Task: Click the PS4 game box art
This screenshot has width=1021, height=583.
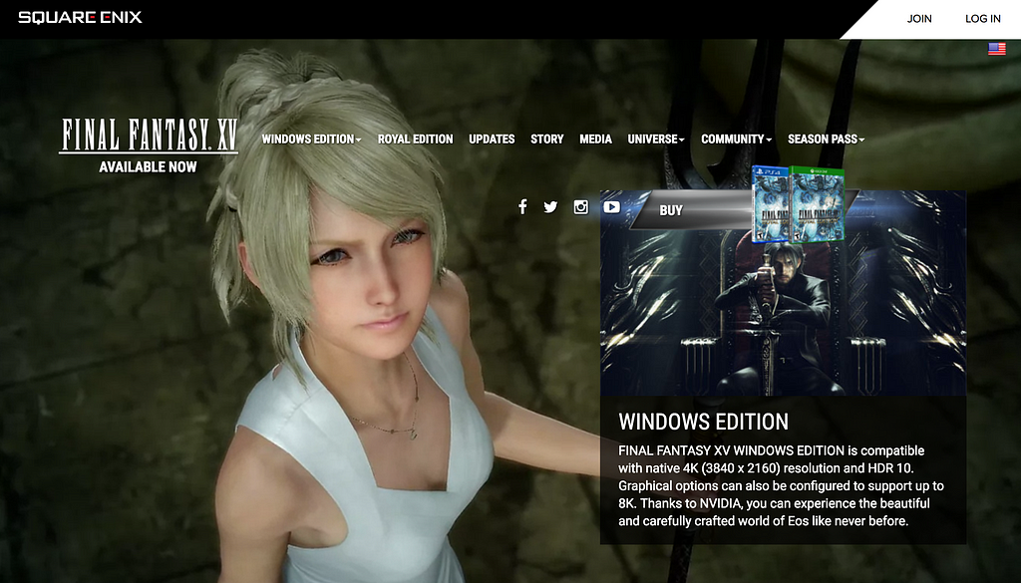Action: point(771,204)
